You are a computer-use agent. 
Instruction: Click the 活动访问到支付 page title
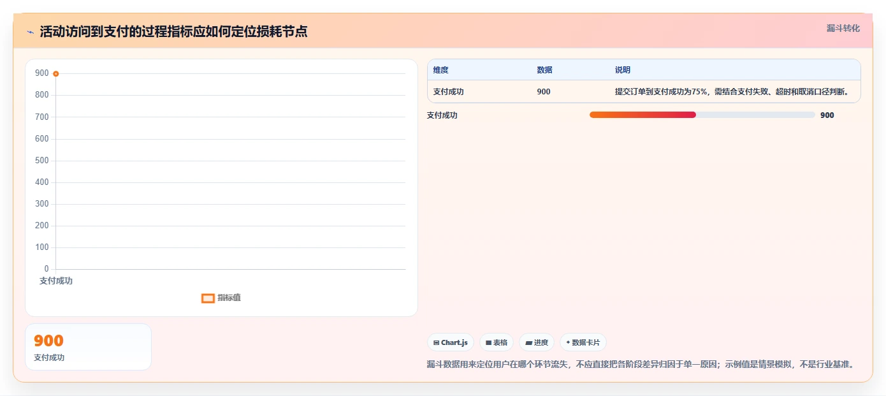coord(173,32)
